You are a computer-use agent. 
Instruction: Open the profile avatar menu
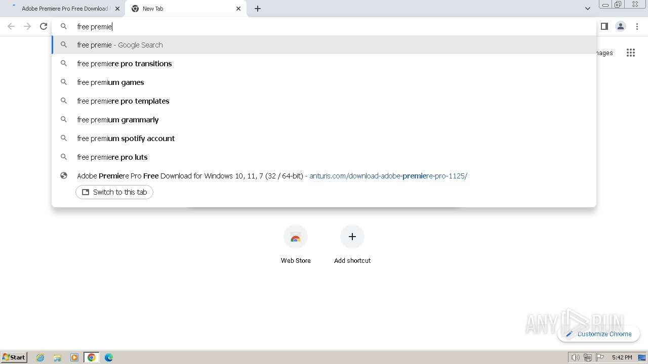click(x=620, y=26)
